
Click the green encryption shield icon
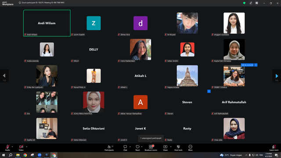[244, 3]
